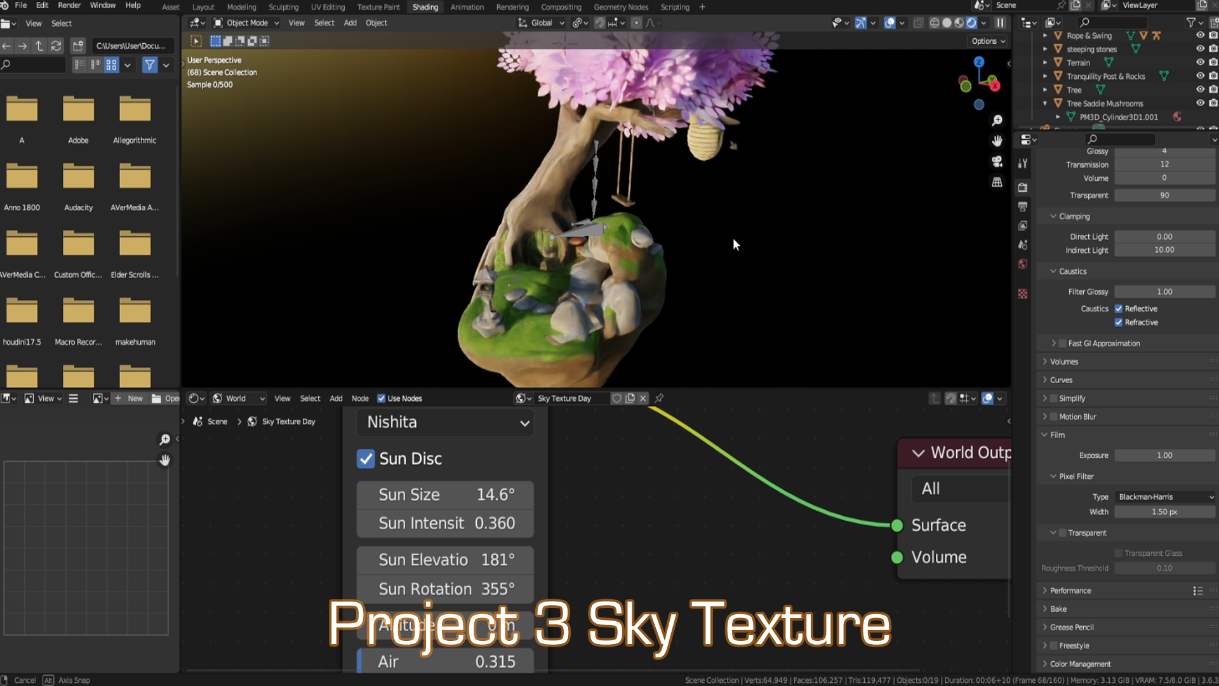The height and width of the screenshot is (686, 1219).
Task: Uncheck the Reflective caustics checkbox
Action: click(x=1119, y=309)
